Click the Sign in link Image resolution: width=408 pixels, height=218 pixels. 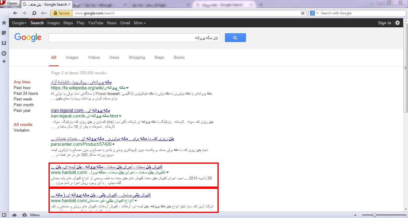coord(384,23)
